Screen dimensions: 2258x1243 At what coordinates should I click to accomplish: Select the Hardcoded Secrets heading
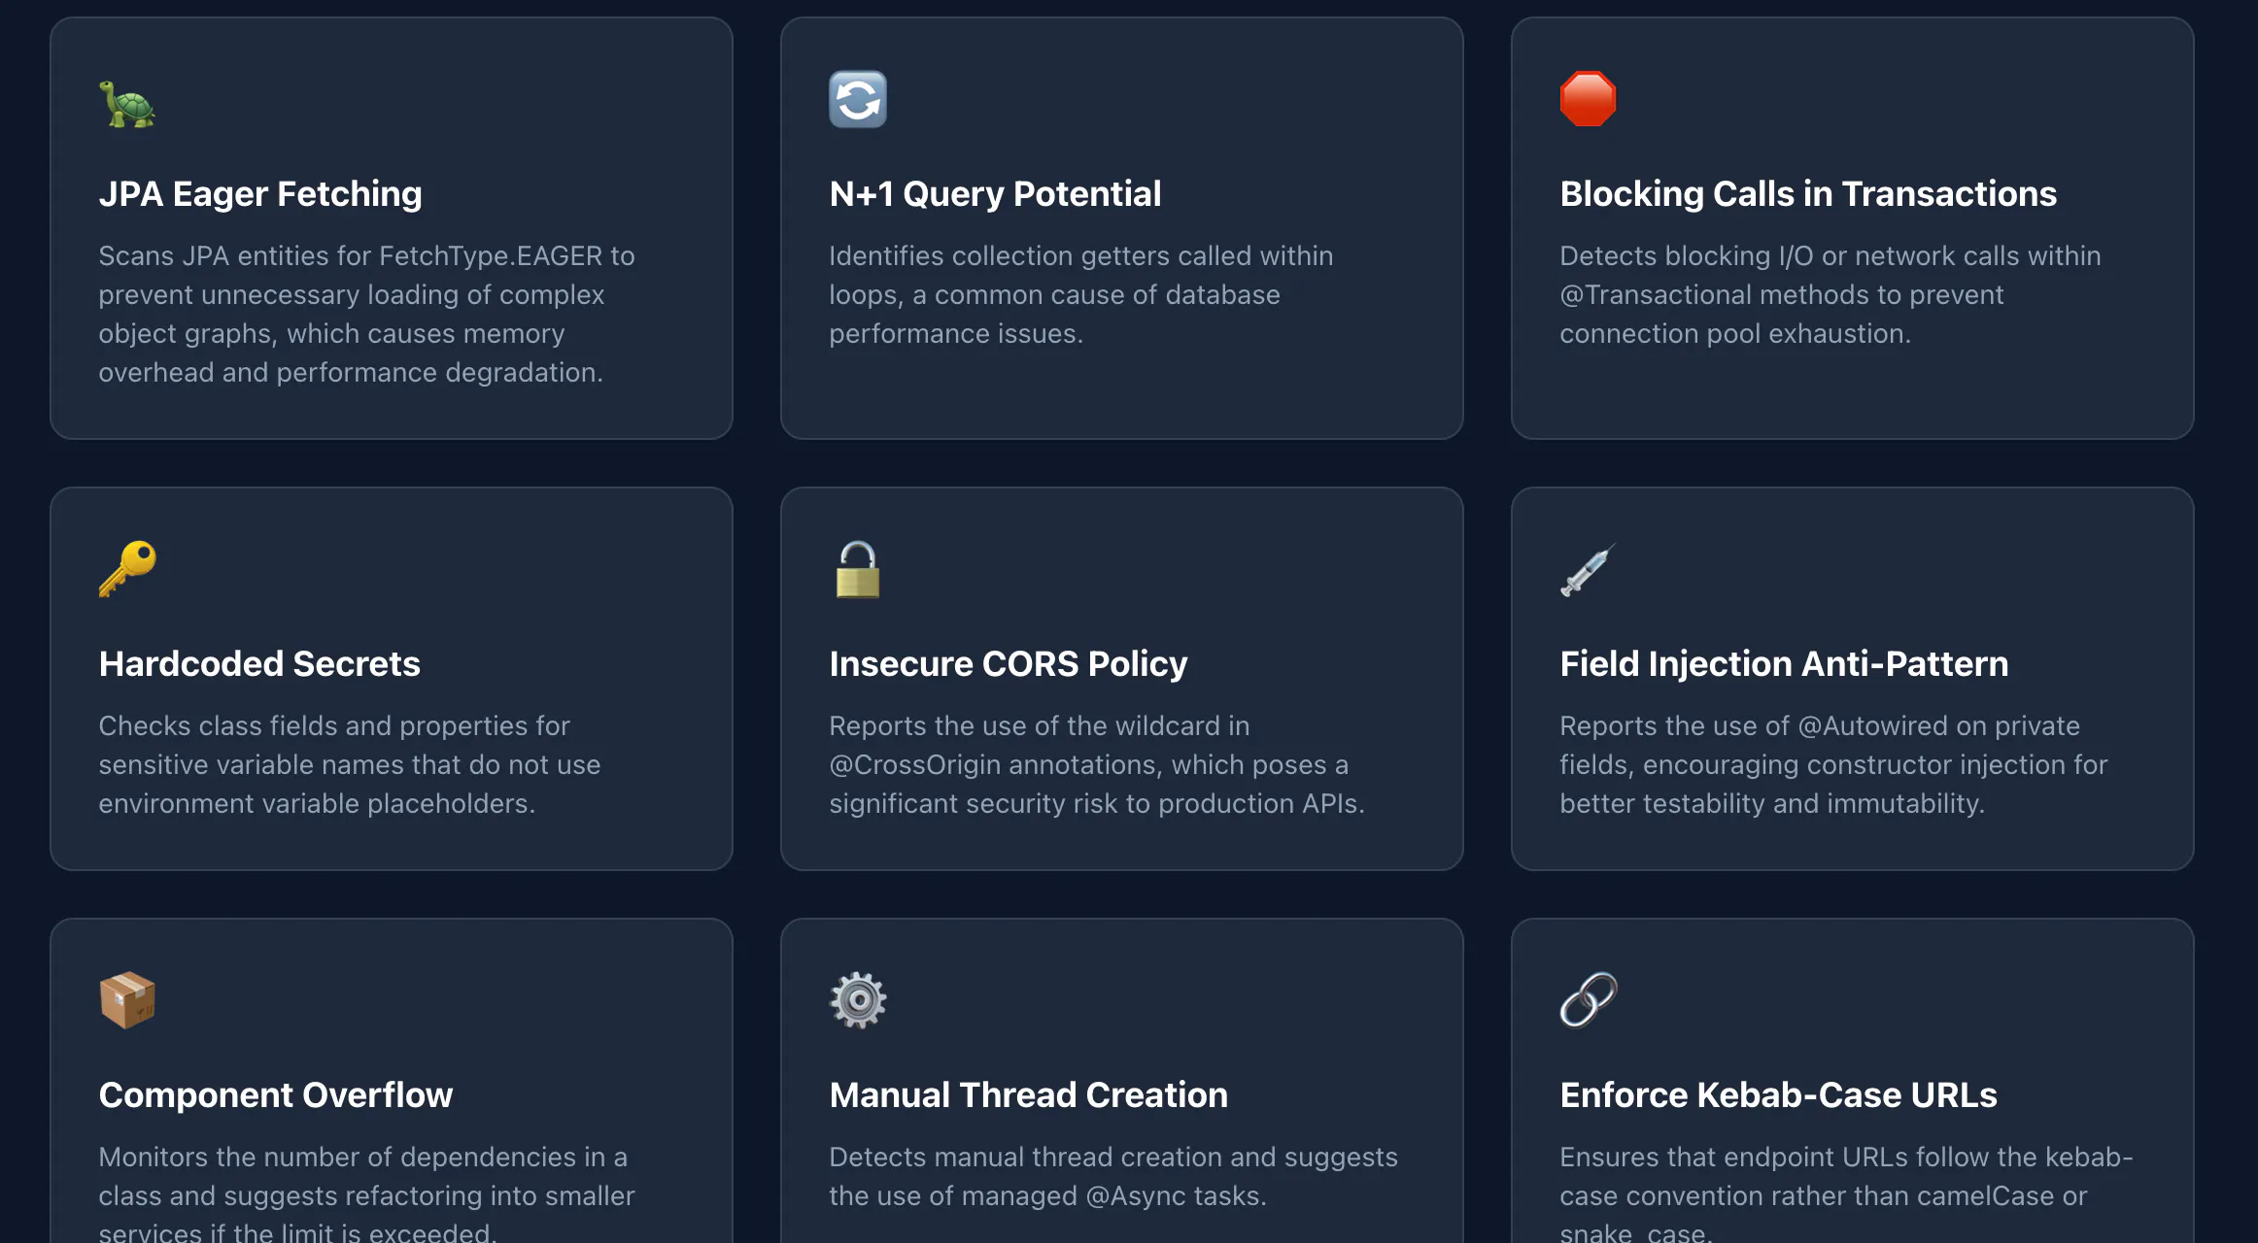click(x=259, y=663)
